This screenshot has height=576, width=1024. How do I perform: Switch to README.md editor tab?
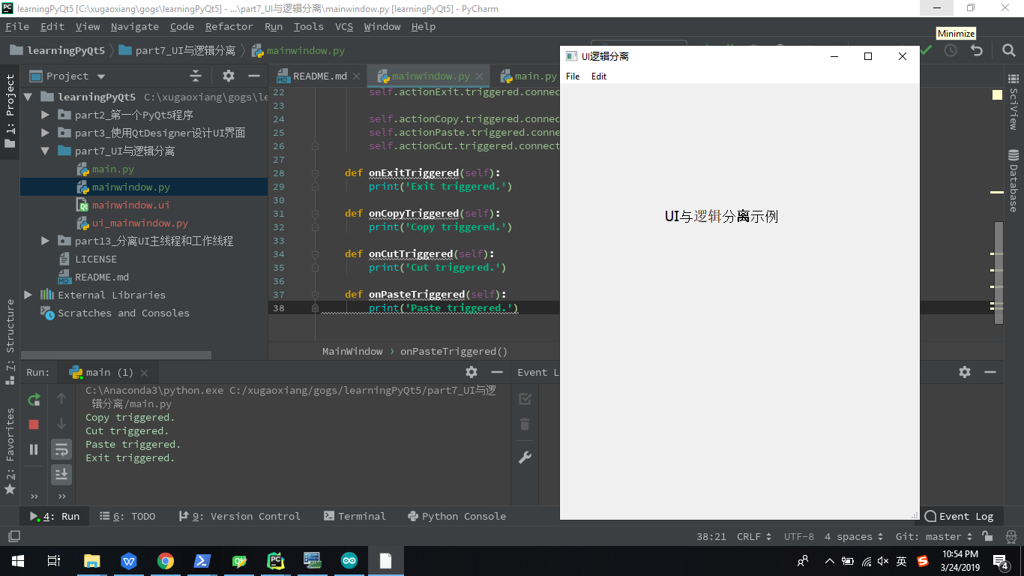pyautogui.click(x=319, y=76)
